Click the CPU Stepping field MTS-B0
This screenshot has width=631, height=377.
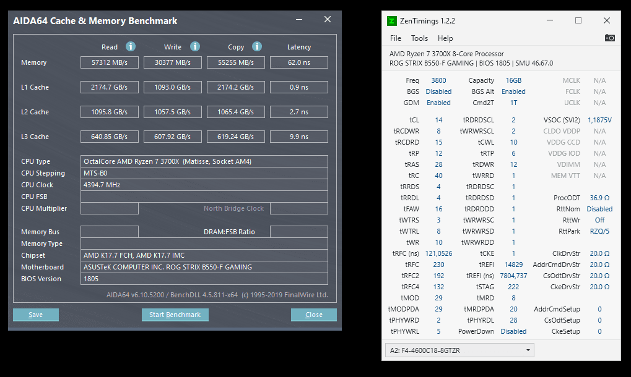coord(204,173)
